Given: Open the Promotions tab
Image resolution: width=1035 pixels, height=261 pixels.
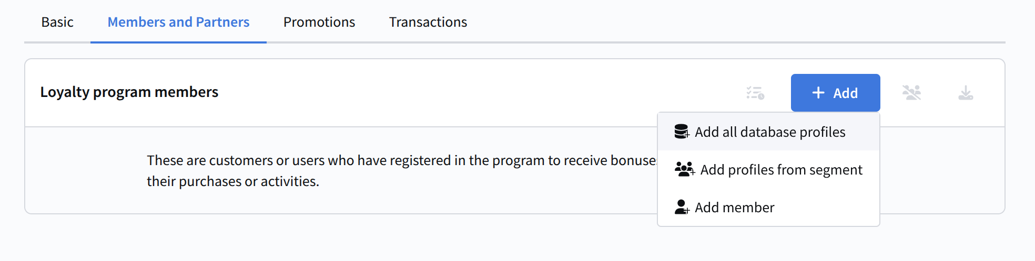Looking at the screenshot, I should [319, 22].
